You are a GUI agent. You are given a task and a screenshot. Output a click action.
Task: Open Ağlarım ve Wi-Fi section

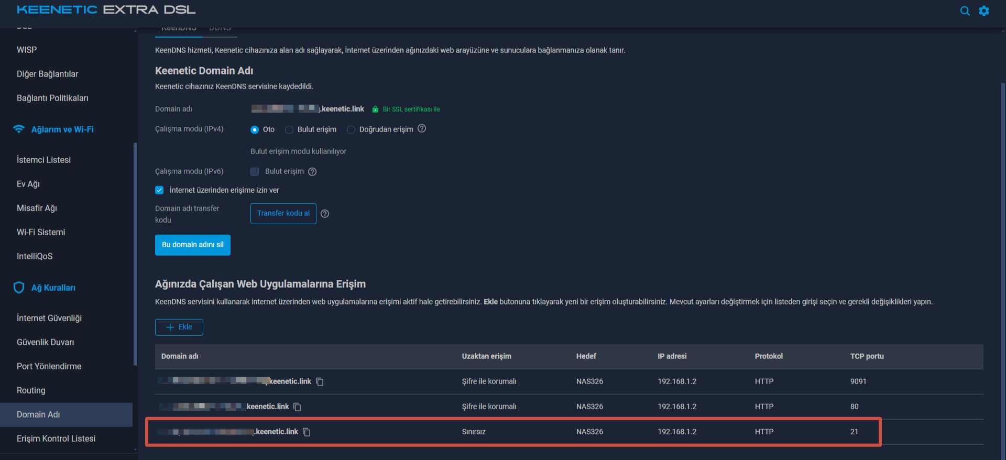click(x=62, y=129)
